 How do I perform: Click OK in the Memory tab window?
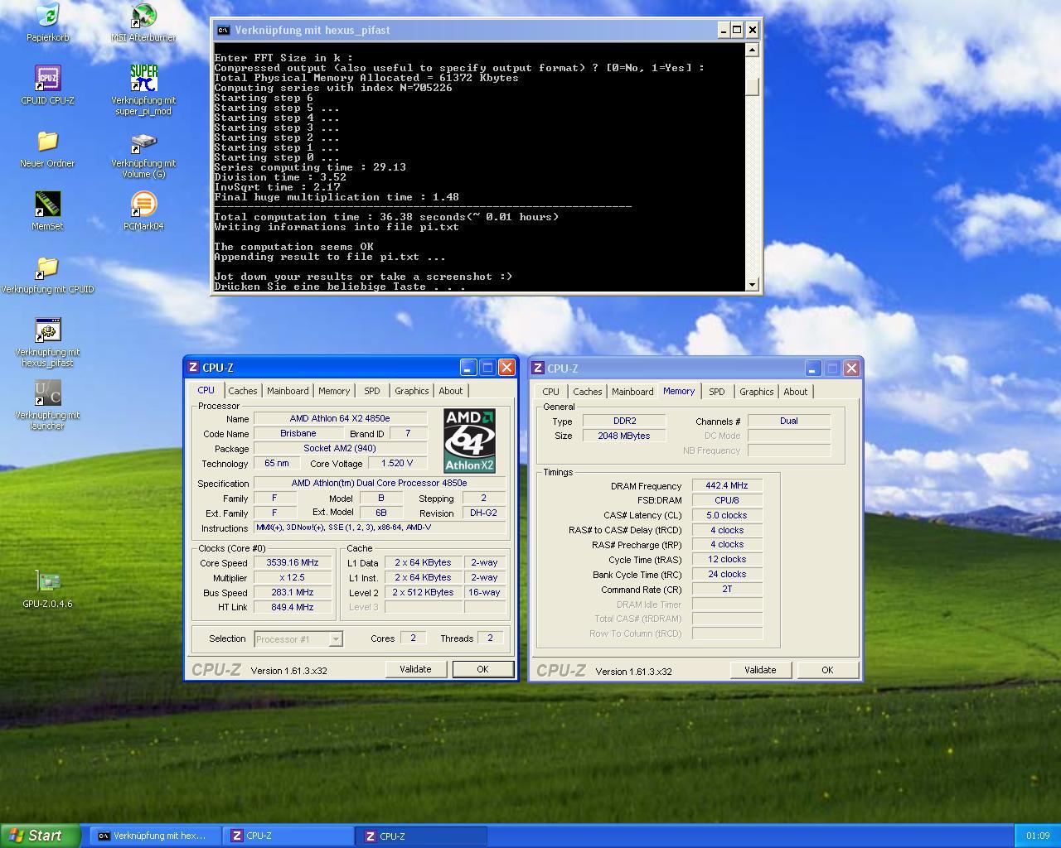(x=827, y=670)
